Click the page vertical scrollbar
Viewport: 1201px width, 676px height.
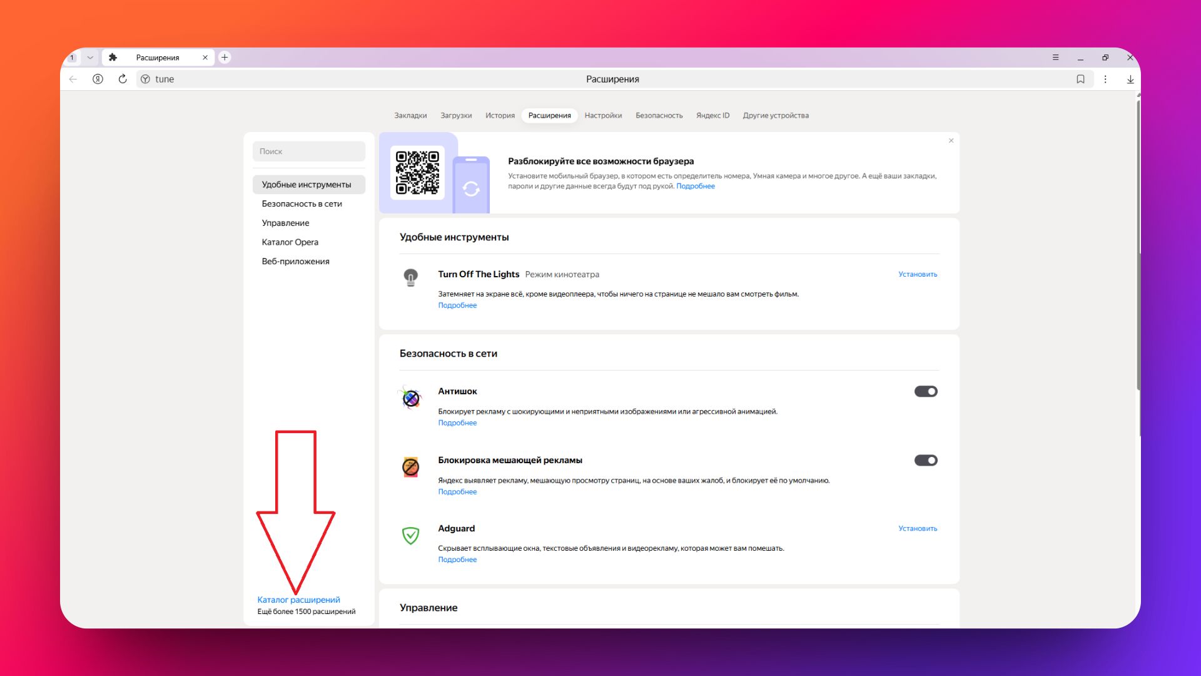click(x=1138, y=244)
